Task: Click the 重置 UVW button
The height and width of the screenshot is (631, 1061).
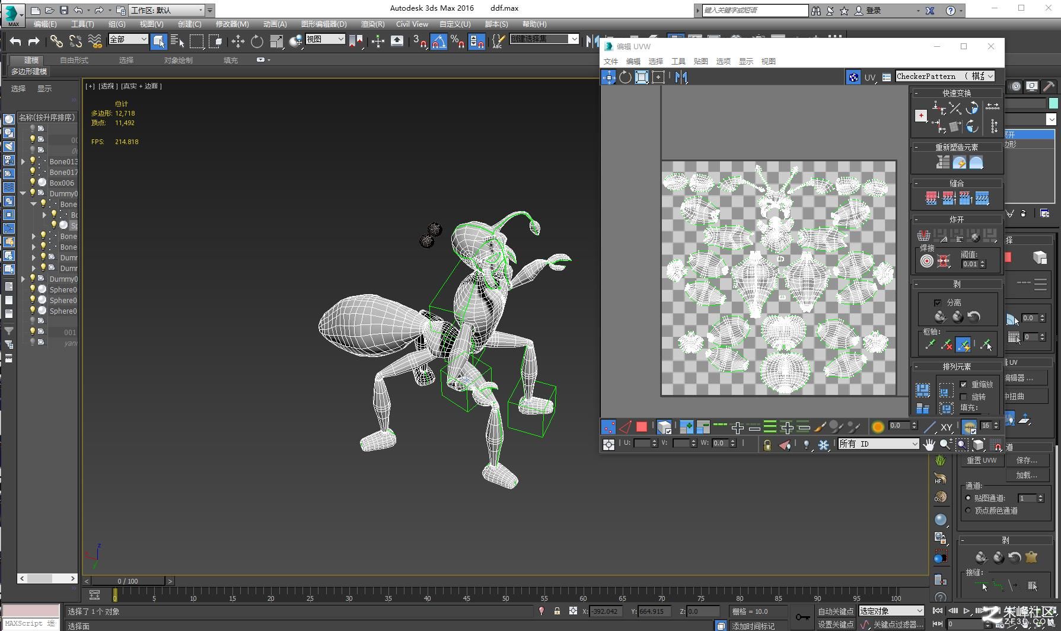Action: coord(982,460)
